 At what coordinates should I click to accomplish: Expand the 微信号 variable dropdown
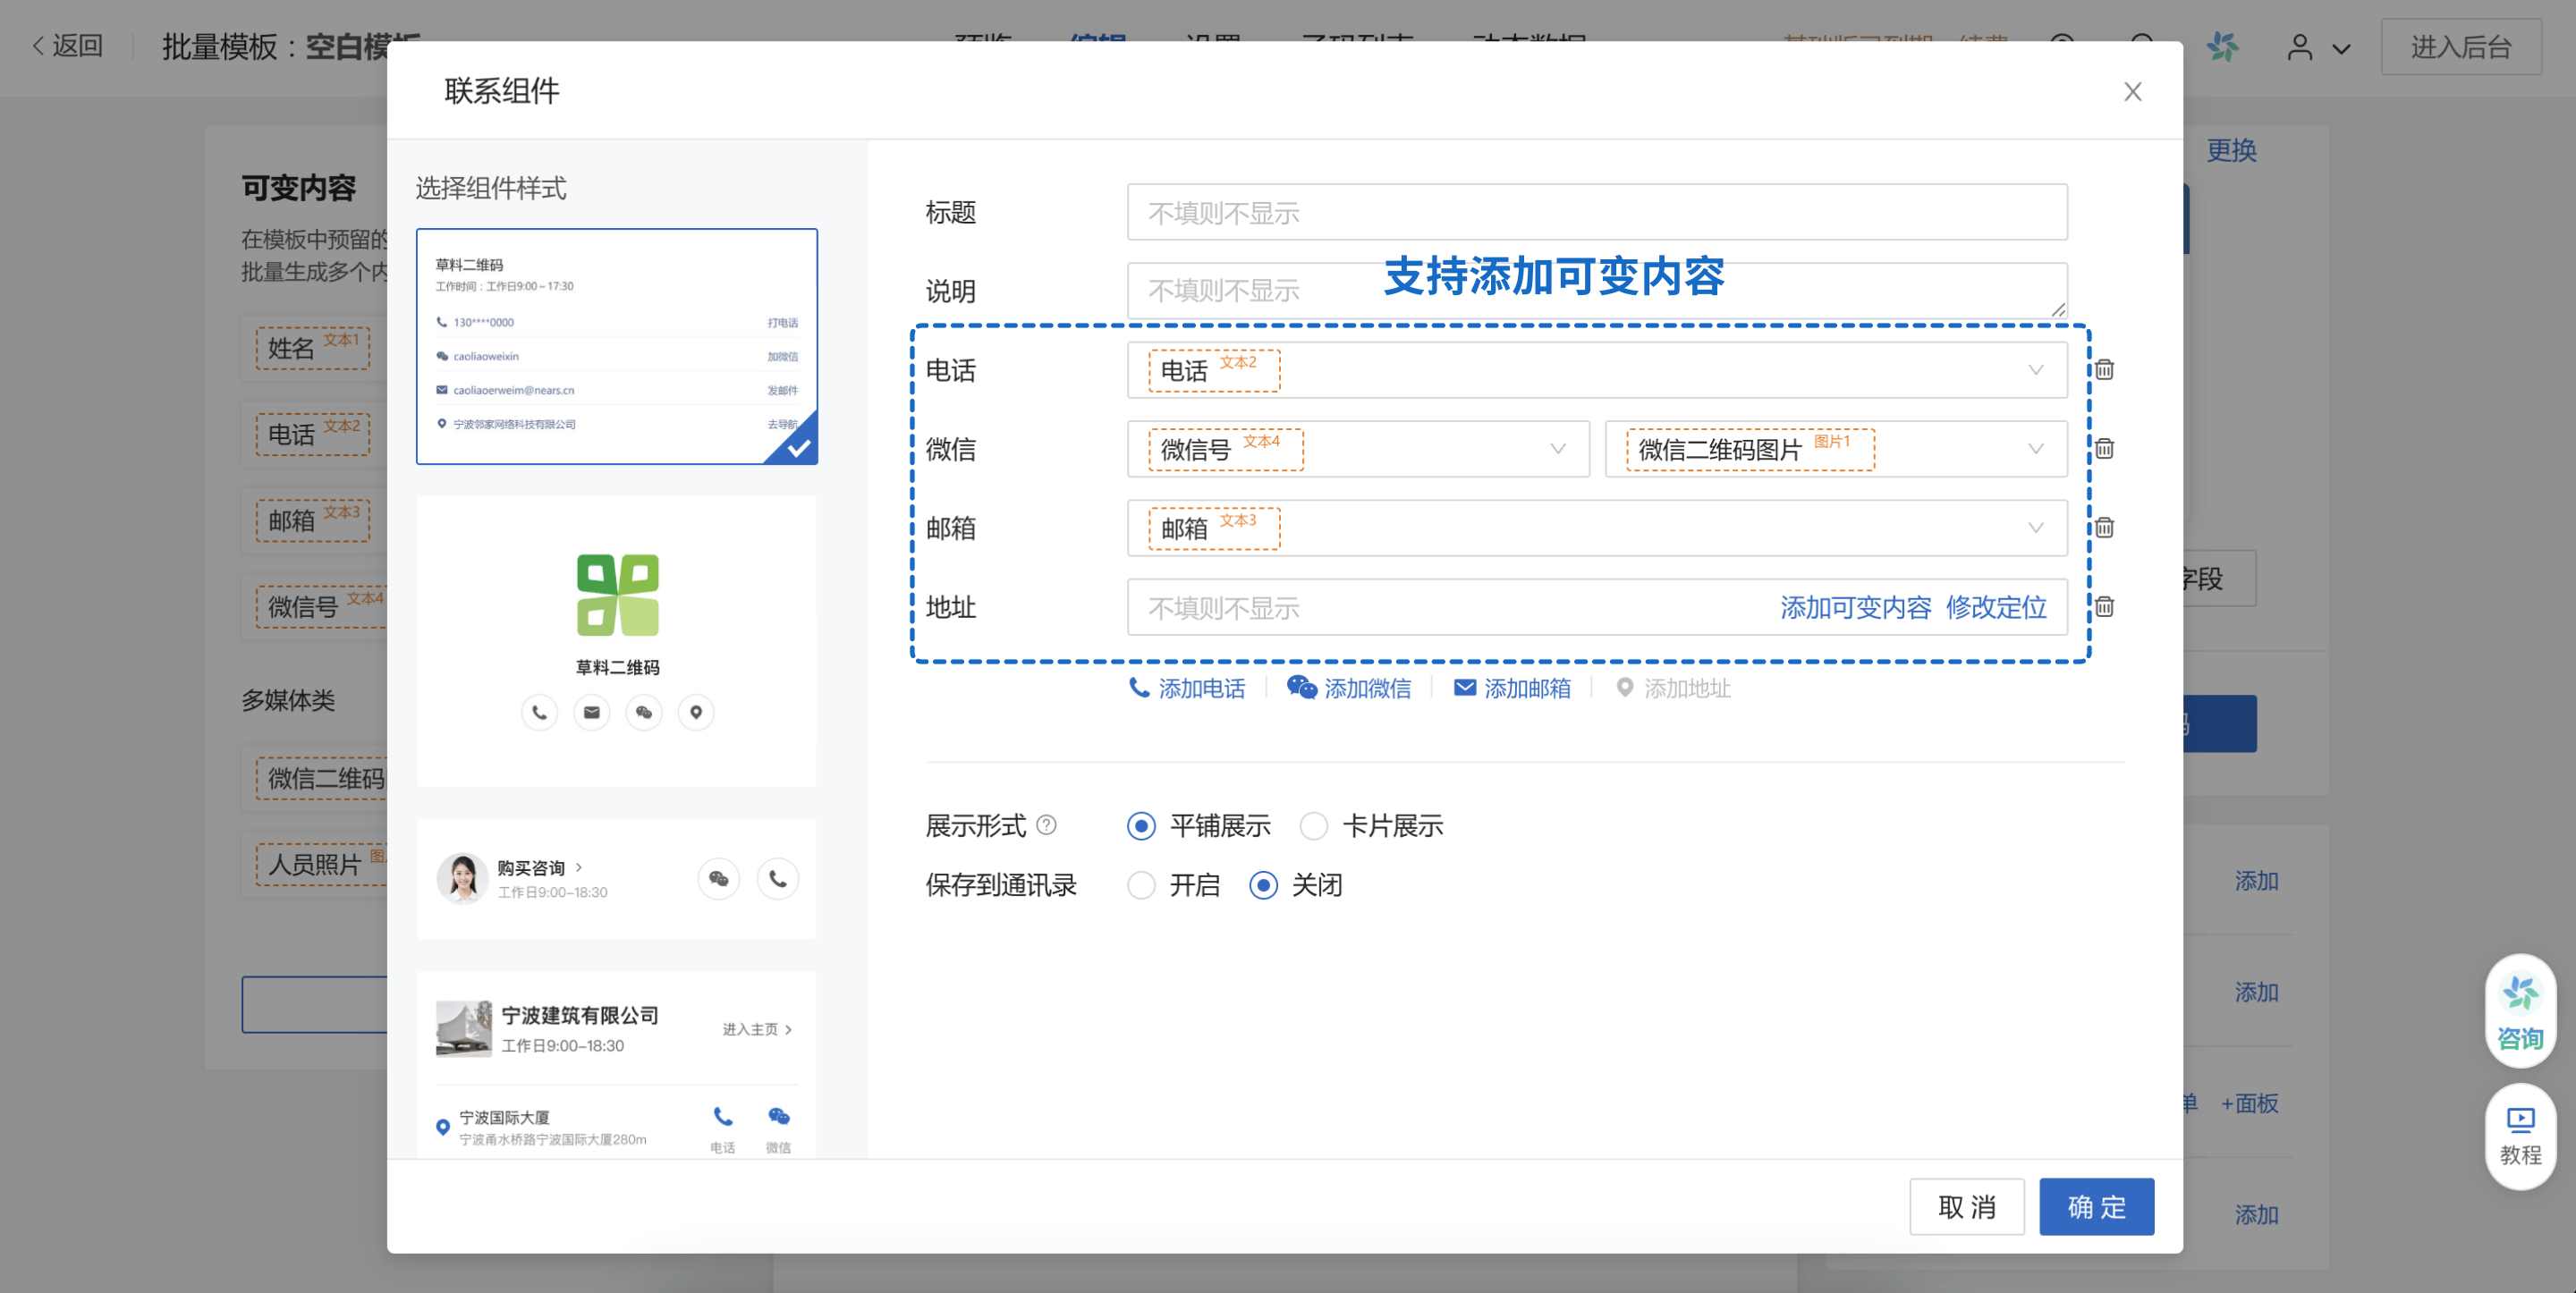[1557, 450]
